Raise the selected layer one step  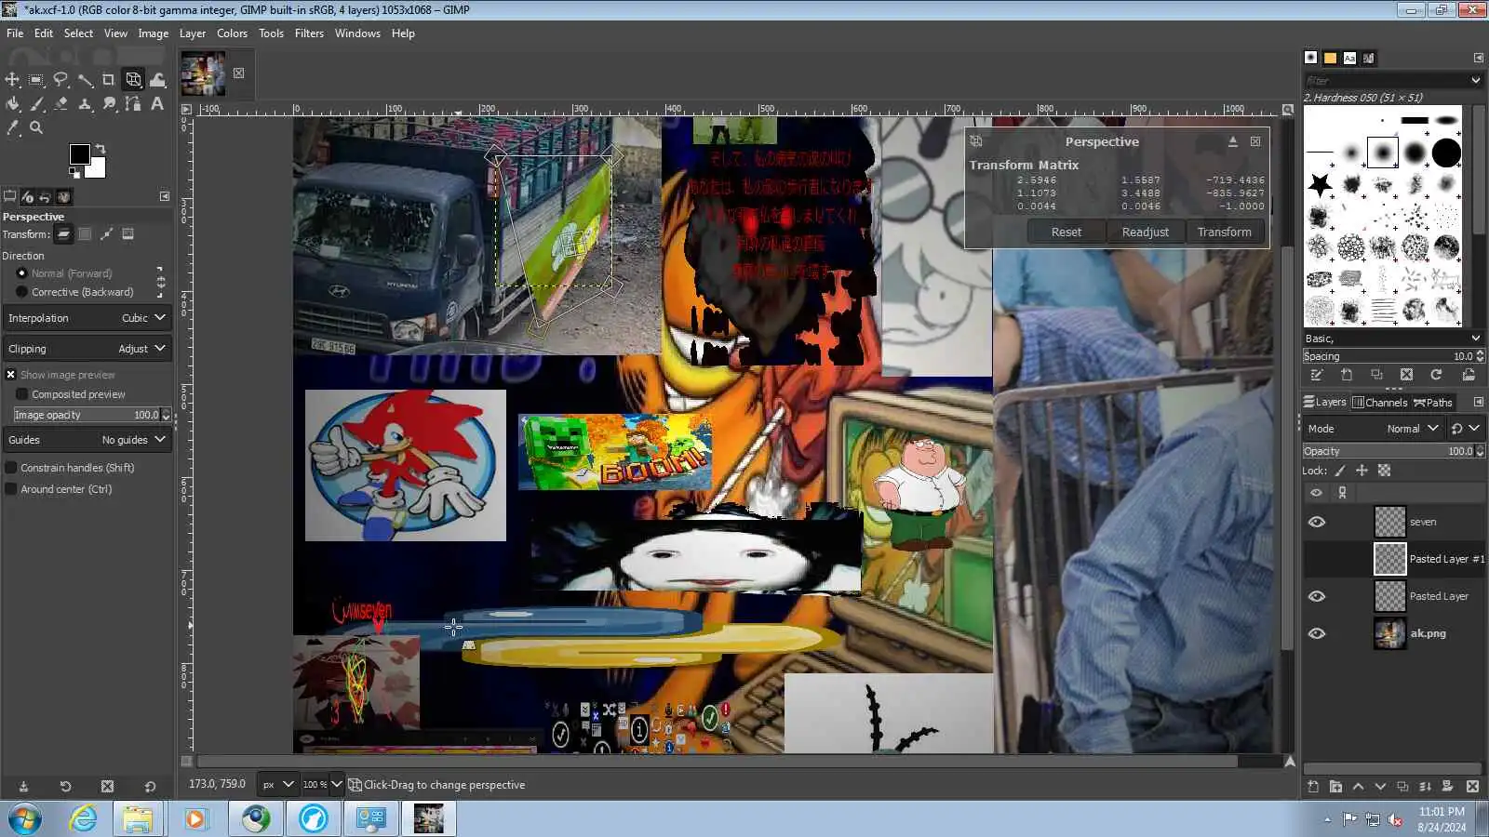(x=1358, y=787)
